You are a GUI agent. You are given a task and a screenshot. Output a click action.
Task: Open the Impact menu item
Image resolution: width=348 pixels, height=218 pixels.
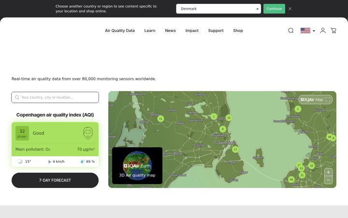(192, 31)
